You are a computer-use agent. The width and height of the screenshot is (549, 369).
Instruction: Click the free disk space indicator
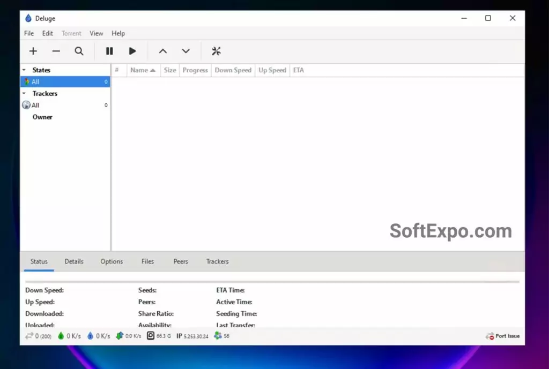pos(152,336)
